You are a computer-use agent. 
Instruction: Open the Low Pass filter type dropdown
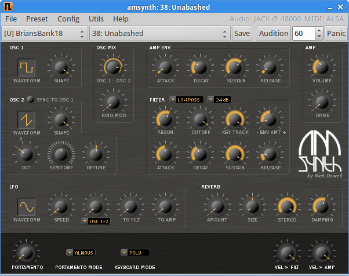(x=187, y=100)
